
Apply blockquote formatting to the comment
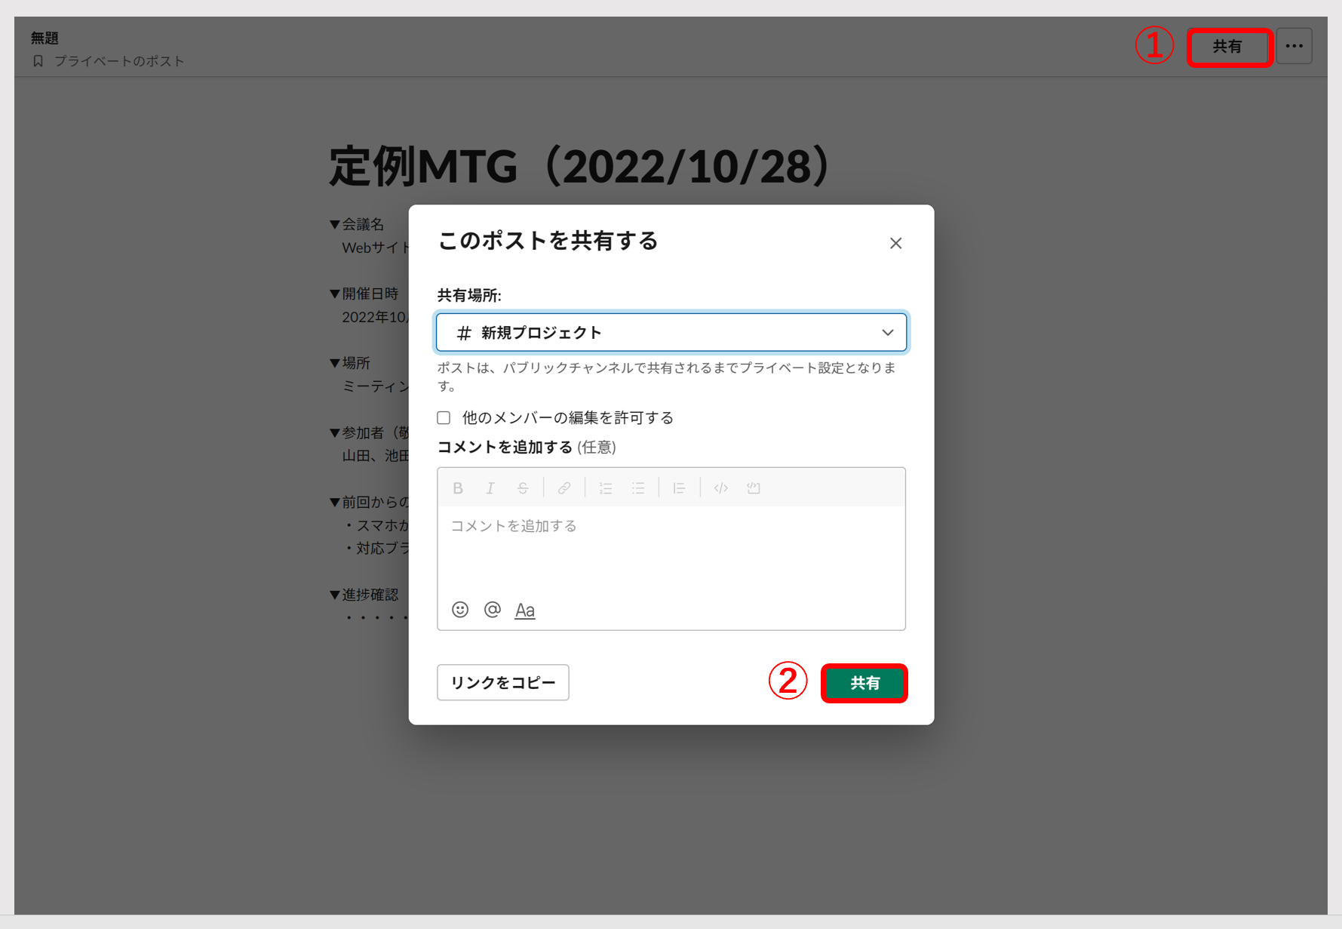(679, 488)
